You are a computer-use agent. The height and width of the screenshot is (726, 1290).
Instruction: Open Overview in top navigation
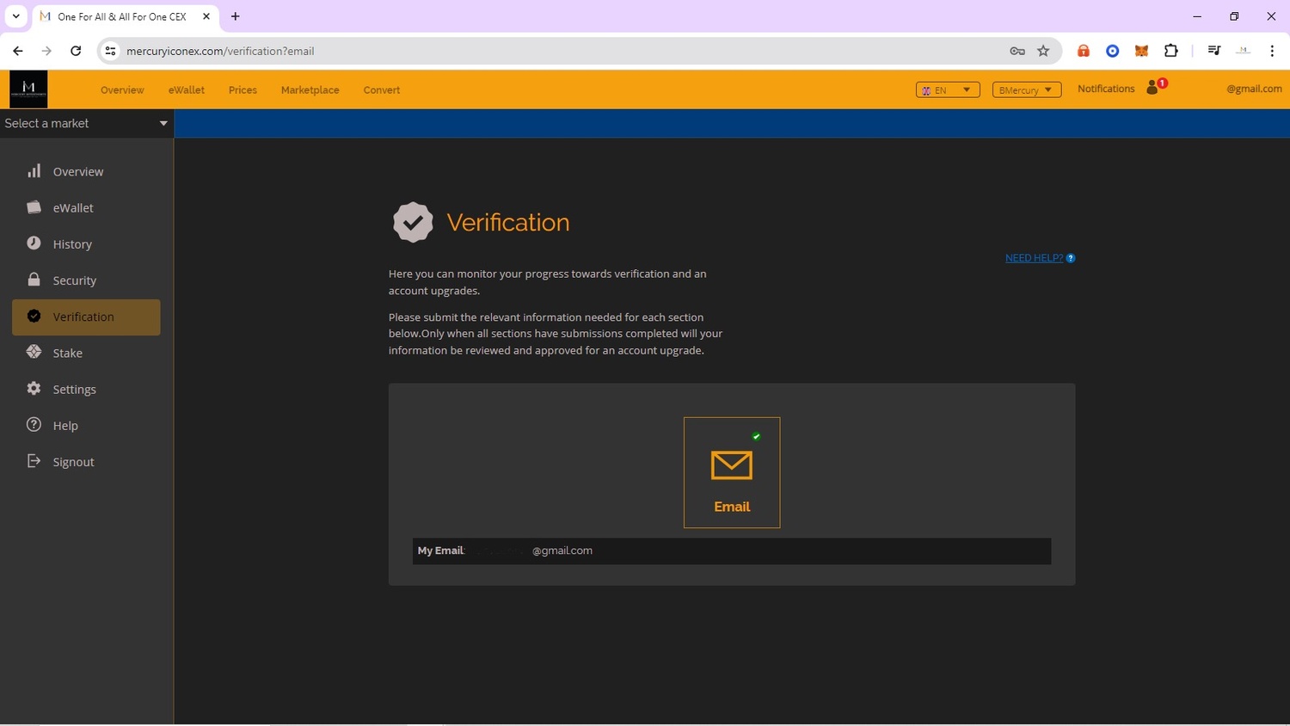click(122, 89)
